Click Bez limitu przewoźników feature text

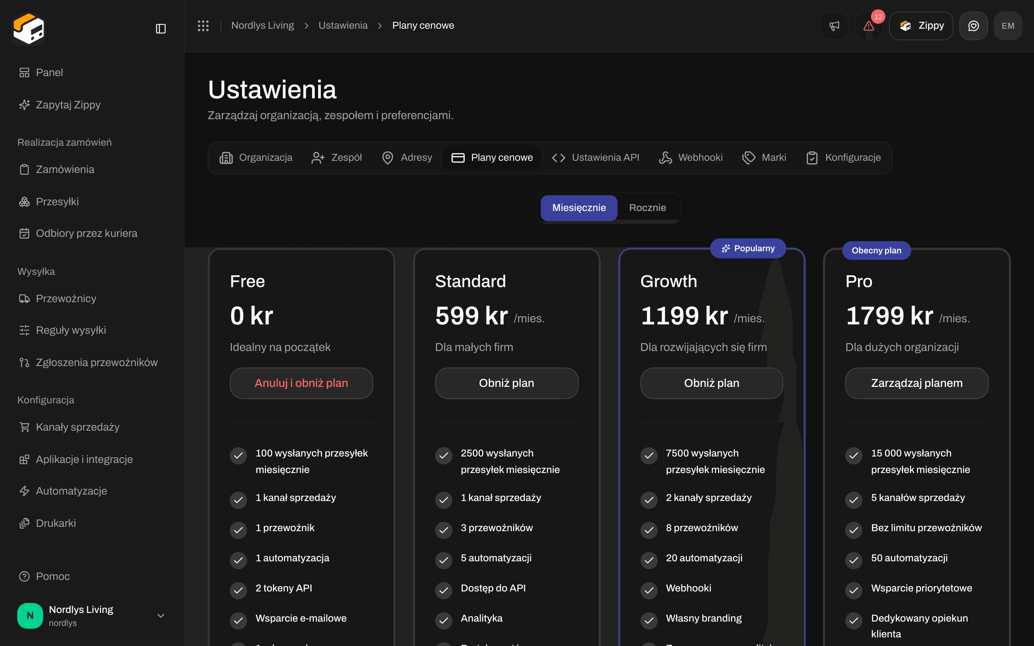[926, 528]
